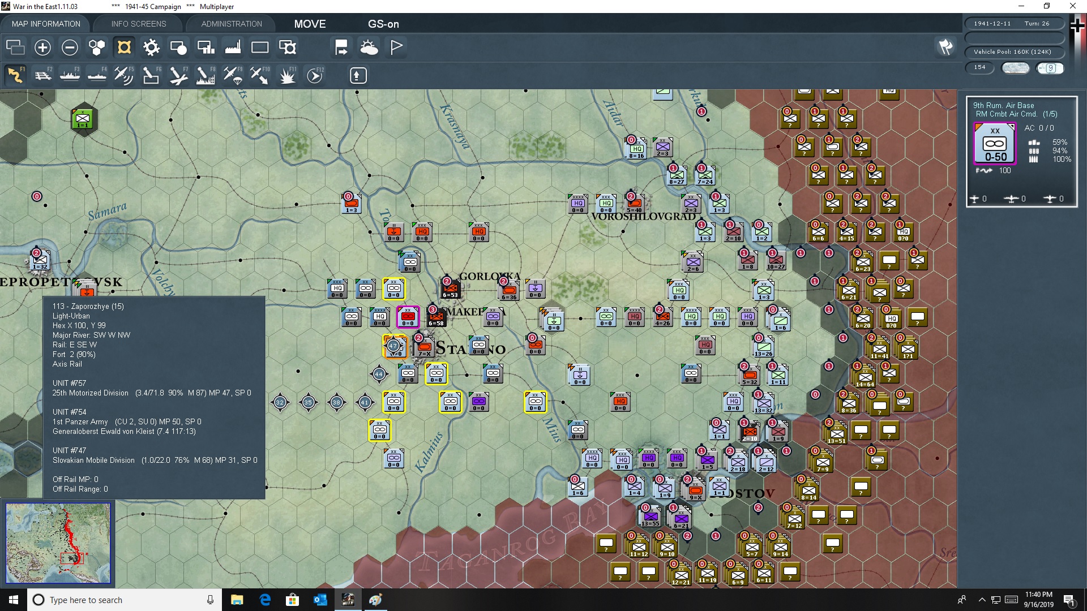
Task: Select the F11 air strike mission icon
Action: coord(286,75)
